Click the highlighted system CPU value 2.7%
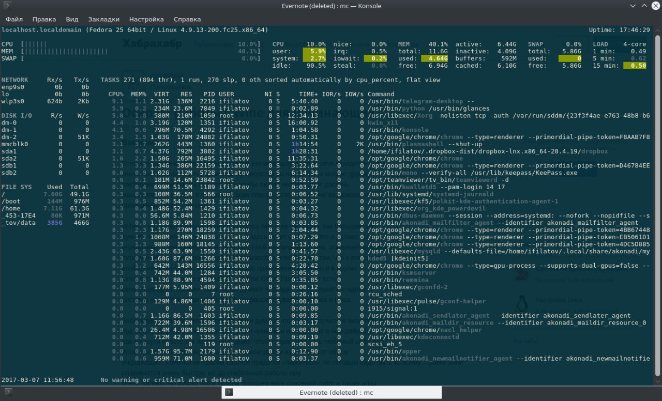Image resolution: width=662 pixels, height=401 pixels. [x=314, y=59]
